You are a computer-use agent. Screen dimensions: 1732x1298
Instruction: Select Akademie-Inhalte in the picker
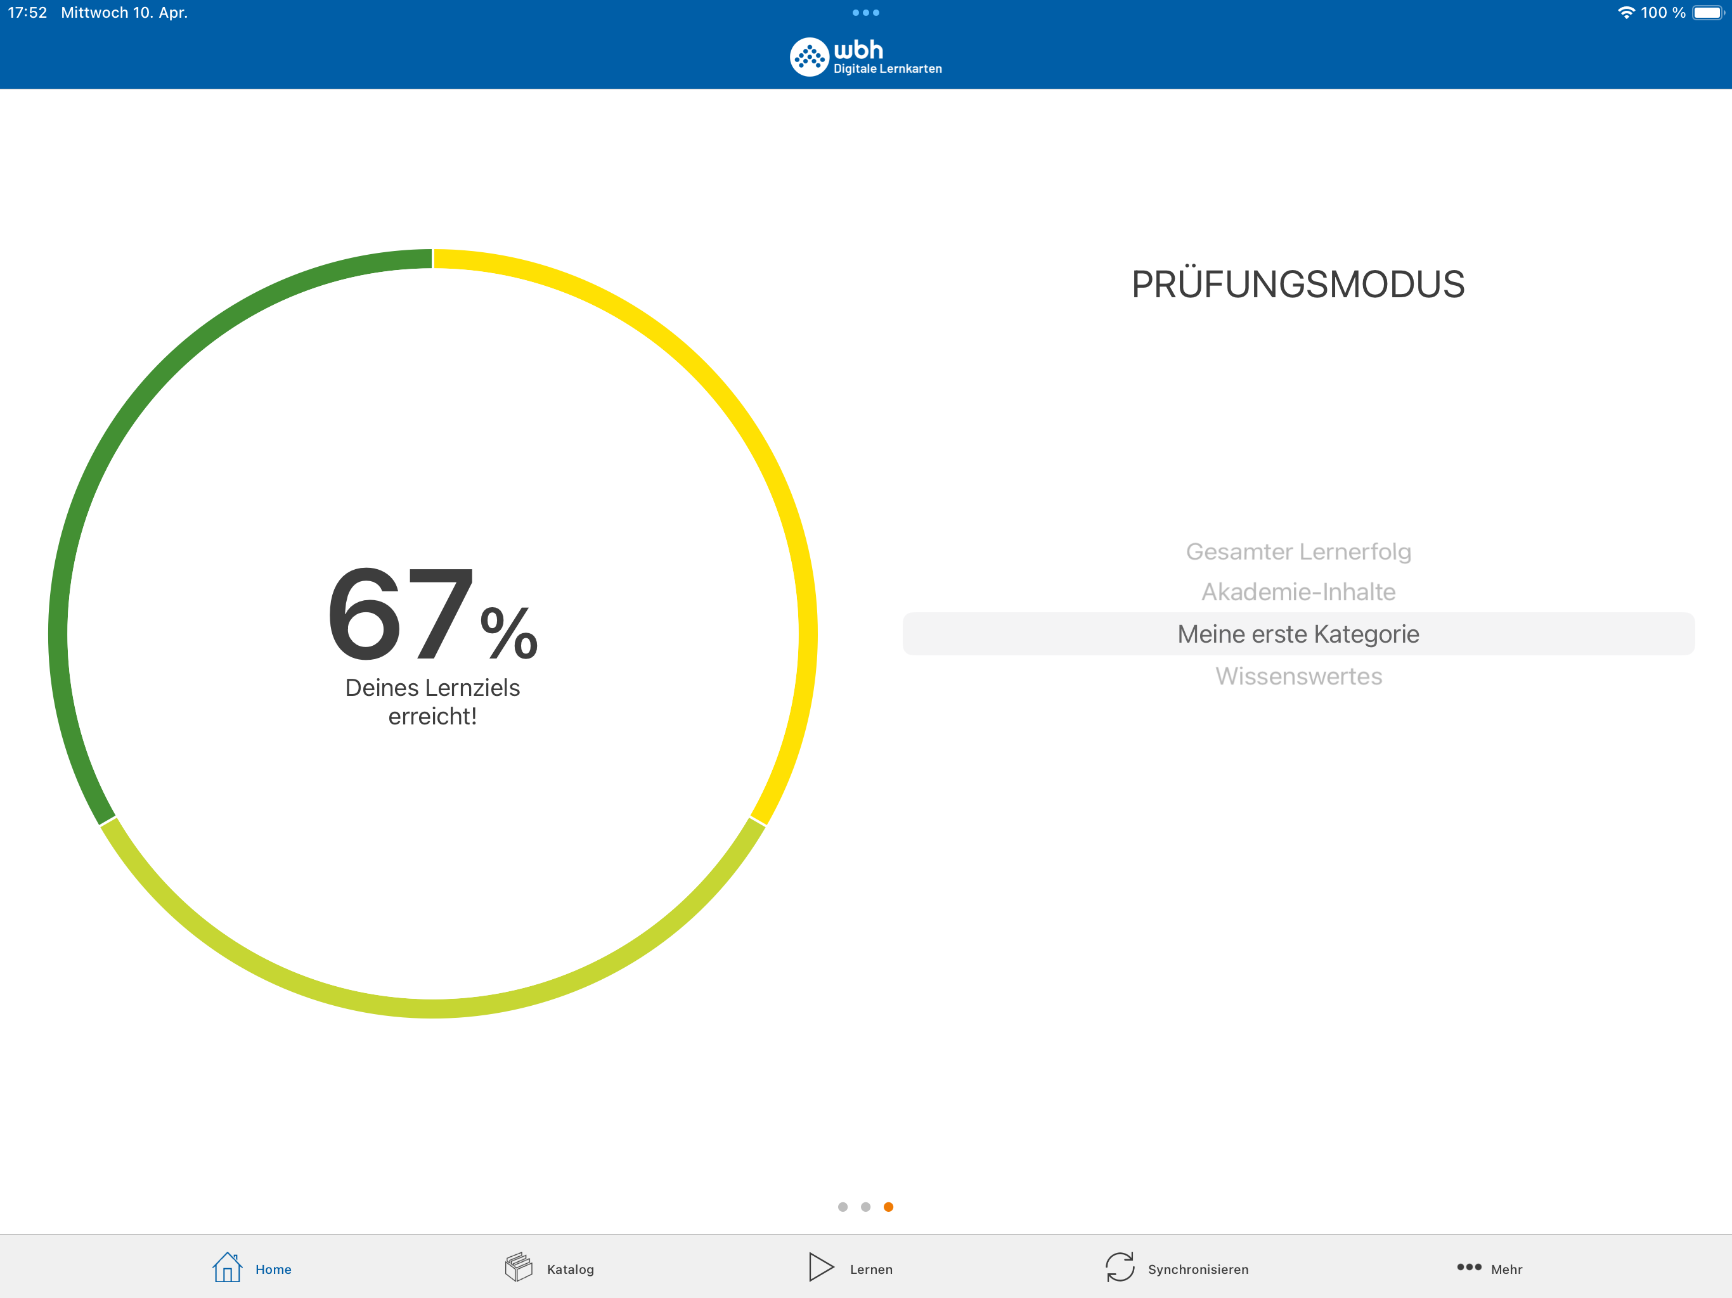point(1298,592)
